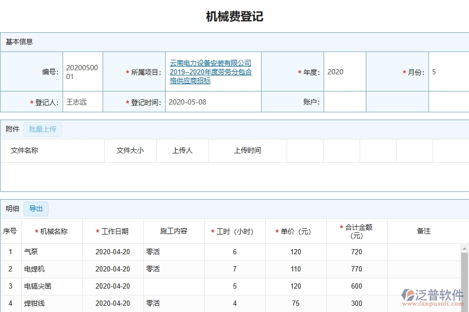469x312 pixels.
Task: Click the 编号 field showing 2020050001
Action: (82, 72)
